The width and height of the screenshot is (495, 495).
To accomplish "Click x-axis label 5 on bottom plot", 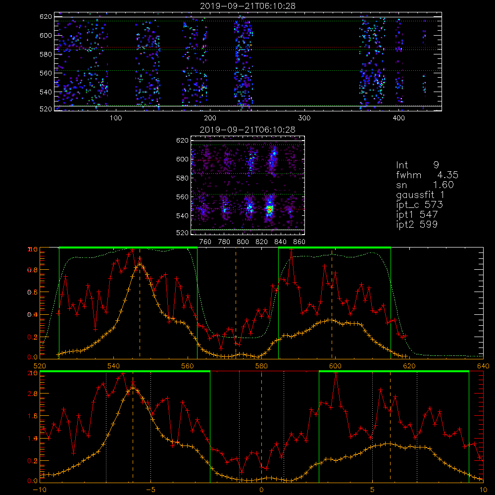I will click(373, 490).
